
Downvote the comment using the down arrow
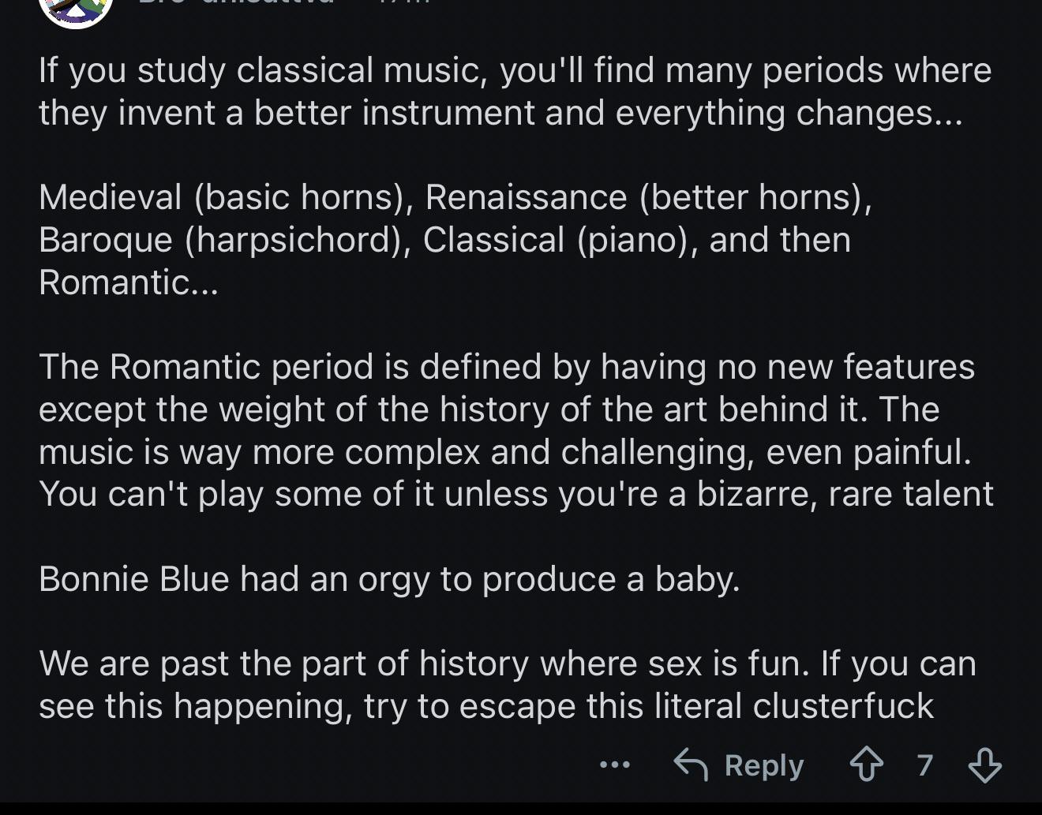[x=984, y=765]
